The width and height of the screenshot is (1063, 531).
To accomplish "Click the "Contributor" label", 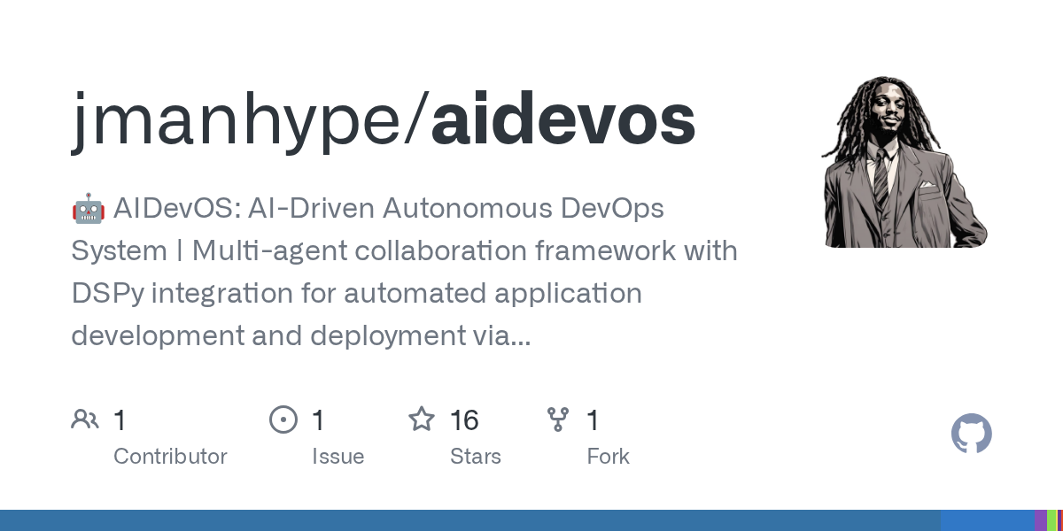I will (x=170, y=457).
